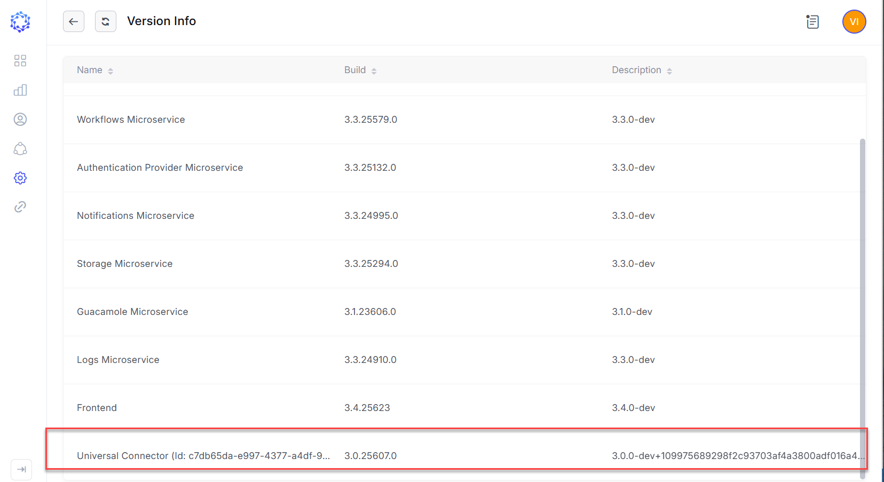The height and width of the screenshot is (482, 884).
Task: Open the user profile sidebar icon
Action: pos(20,120)
